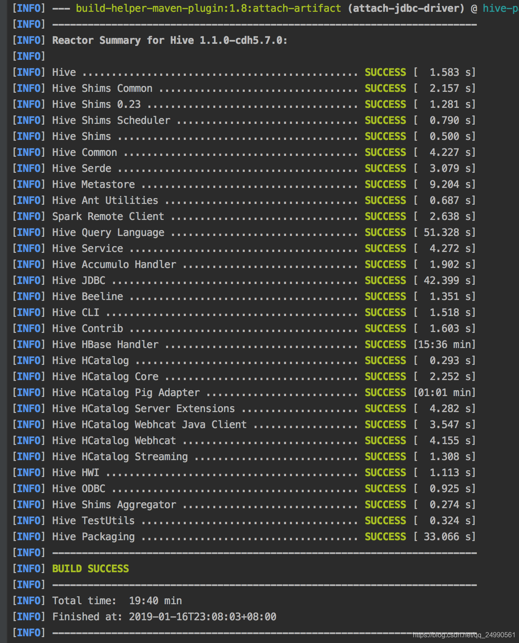The image size is (519, 643).
Task: Select the 'Hive HWI' entry
Action: tap(76, 473)
